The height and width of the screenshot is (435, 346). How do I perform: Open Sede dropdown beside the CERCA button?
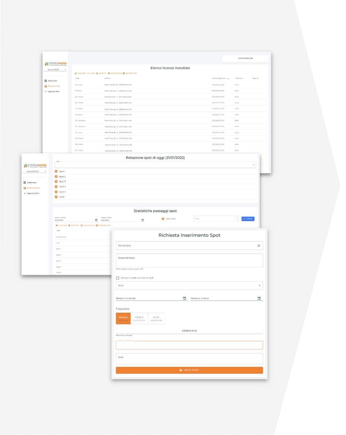(x=236, y=219)
